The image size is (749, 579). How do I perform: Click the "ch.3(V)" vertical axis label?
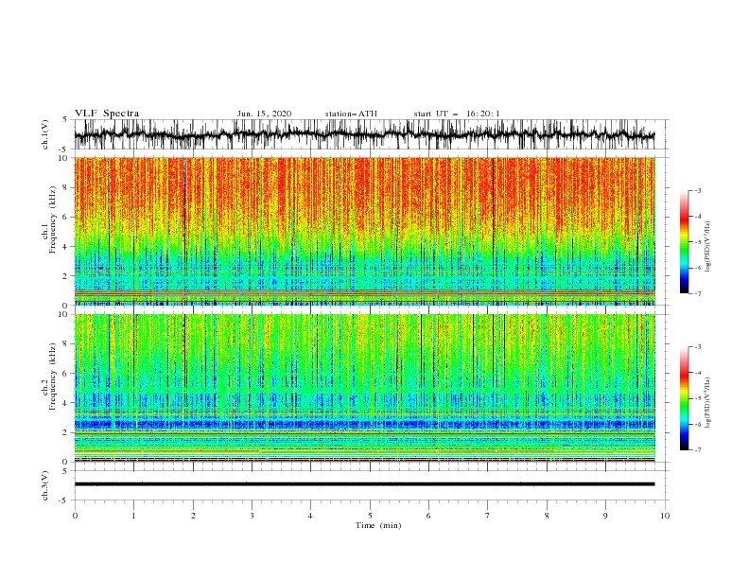(45, 485)
